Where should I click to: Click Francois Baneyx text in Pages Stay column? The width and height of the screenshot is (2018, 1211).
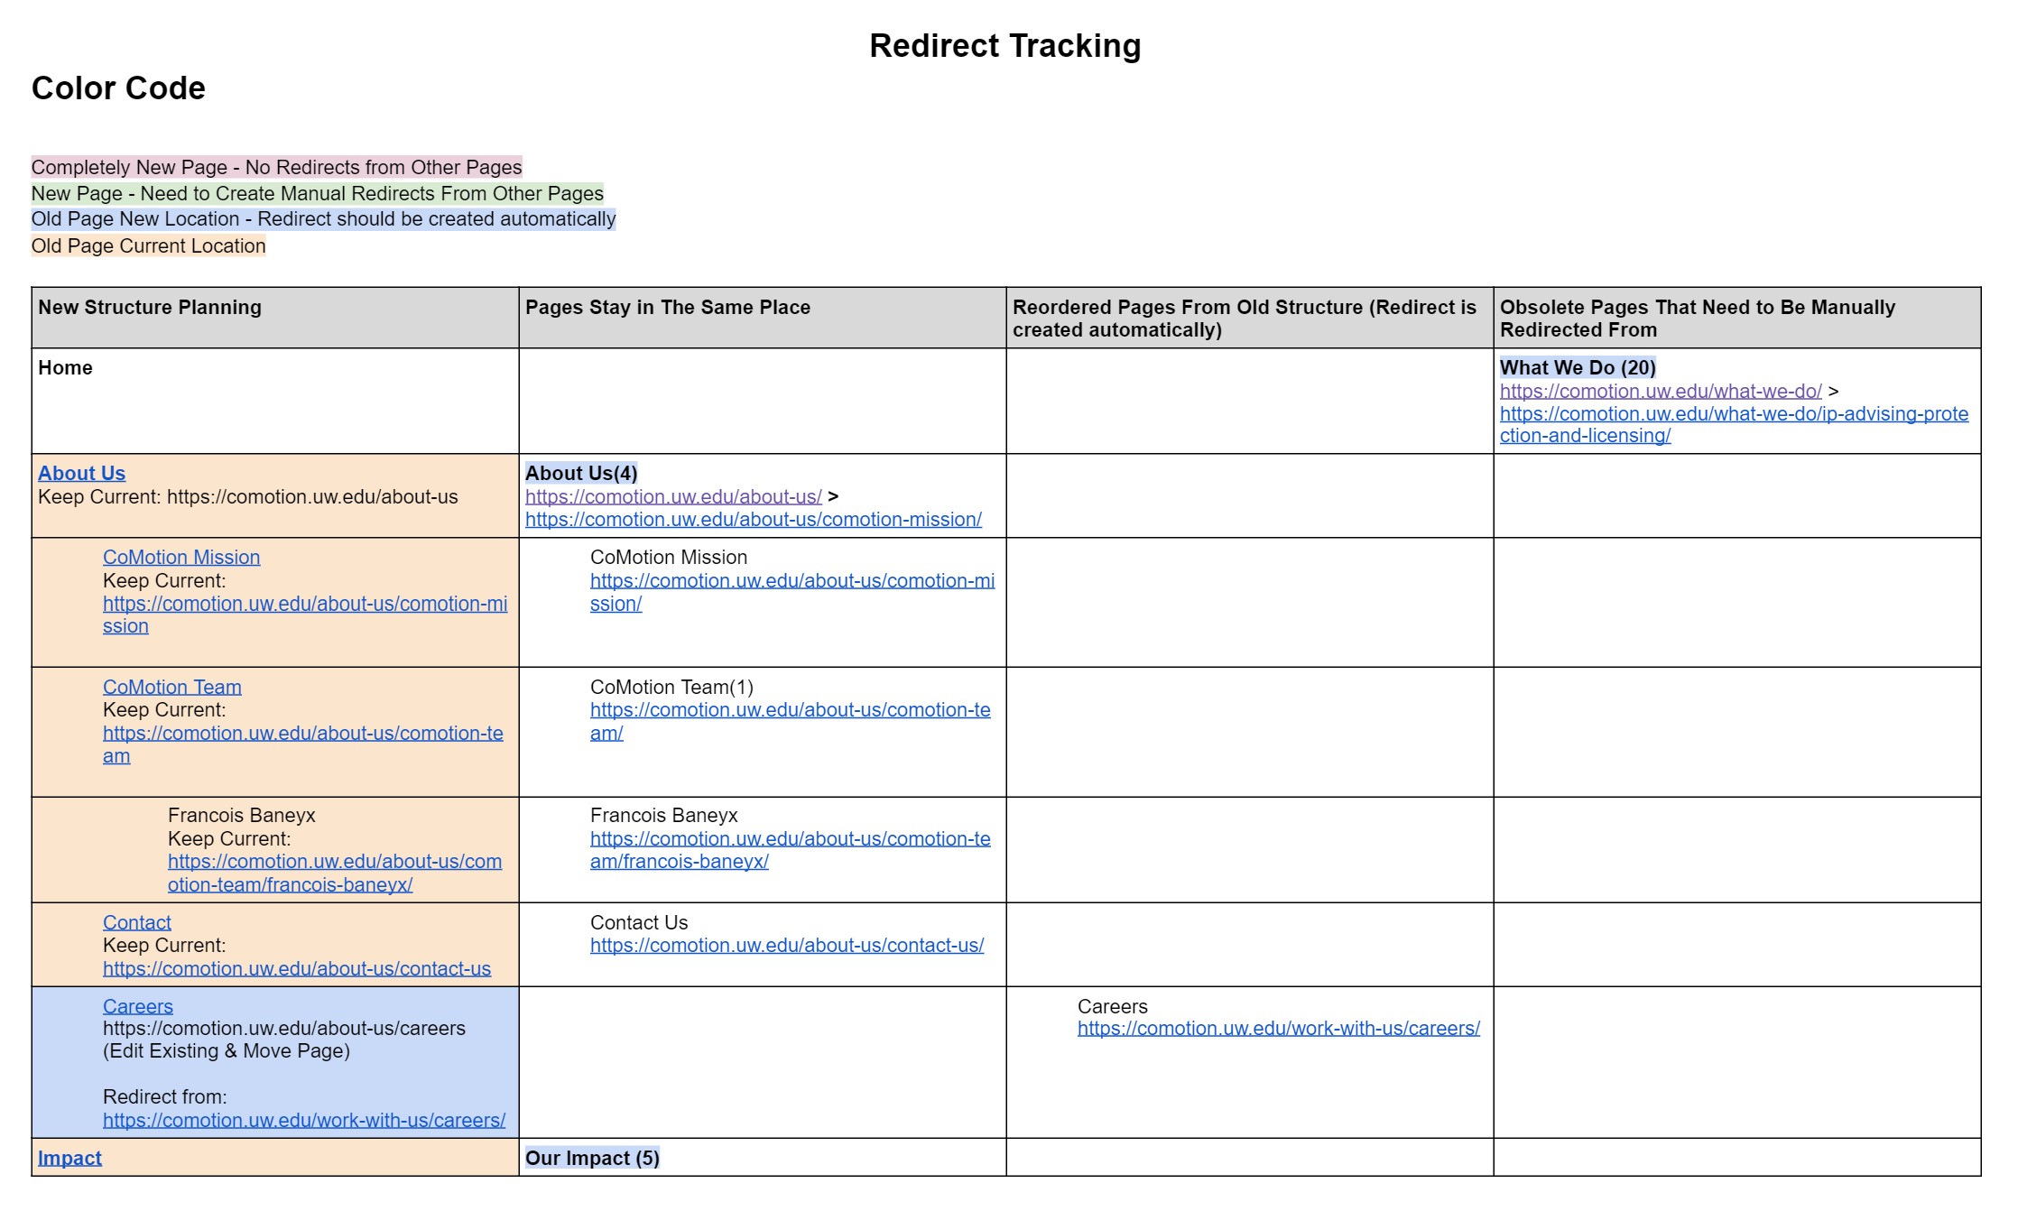click(664, 815)
